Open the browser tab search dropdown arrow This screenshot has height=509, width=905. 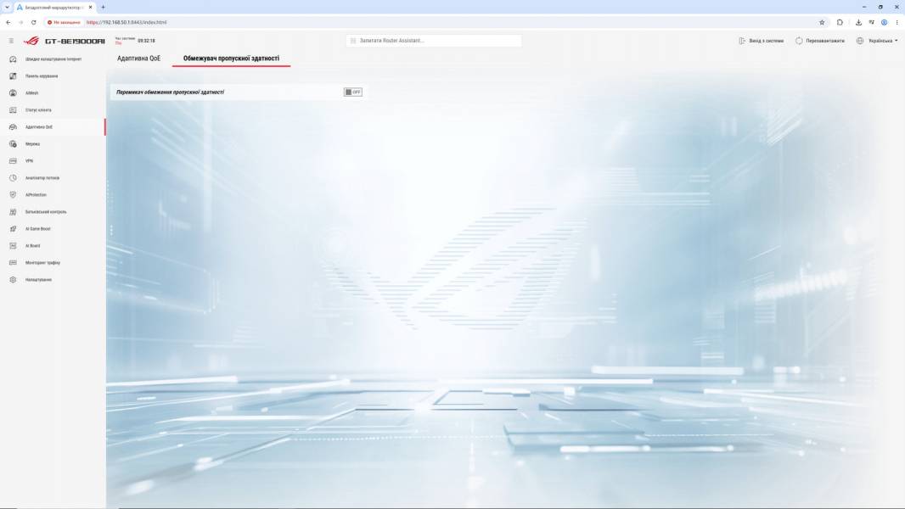click(x=7, y=7)
